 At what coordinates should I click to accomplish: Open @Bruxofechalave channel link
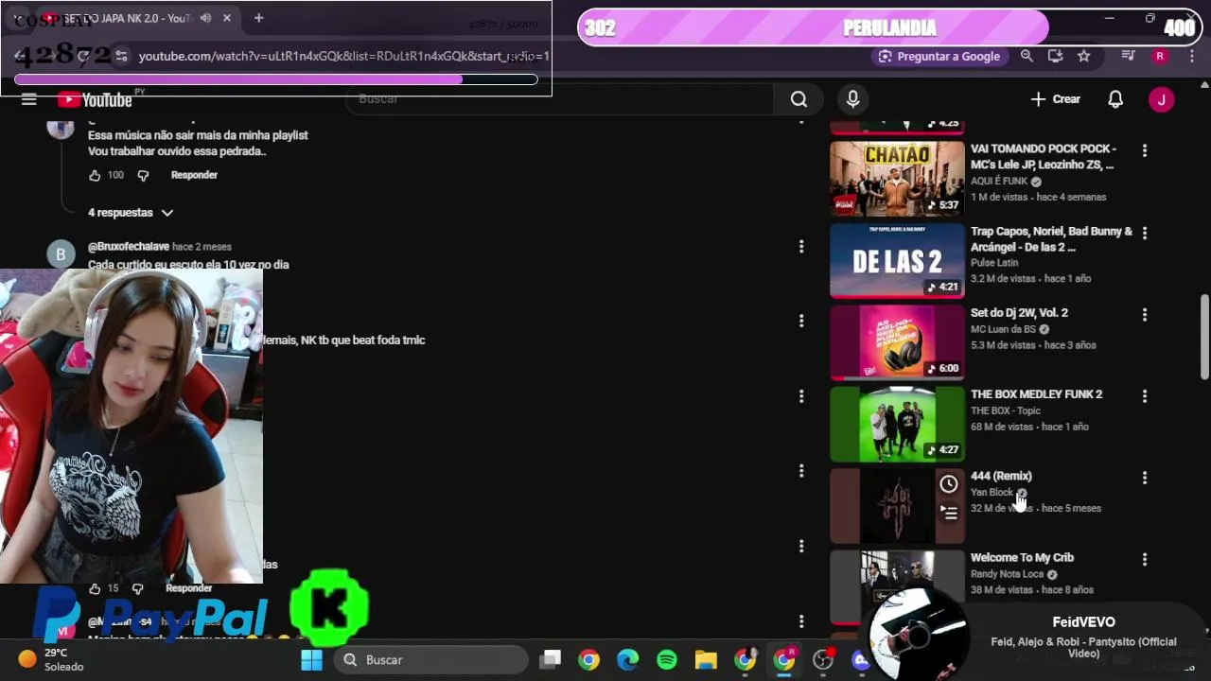(x=128, y=247)
